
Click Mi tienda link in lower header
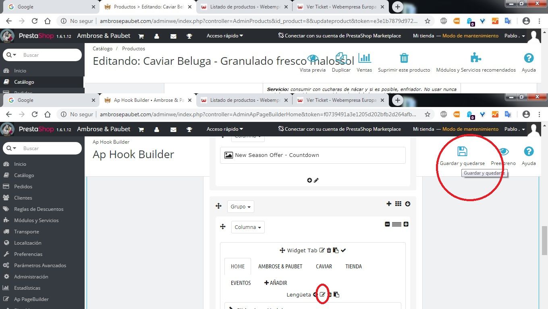[x=423, y=129]
